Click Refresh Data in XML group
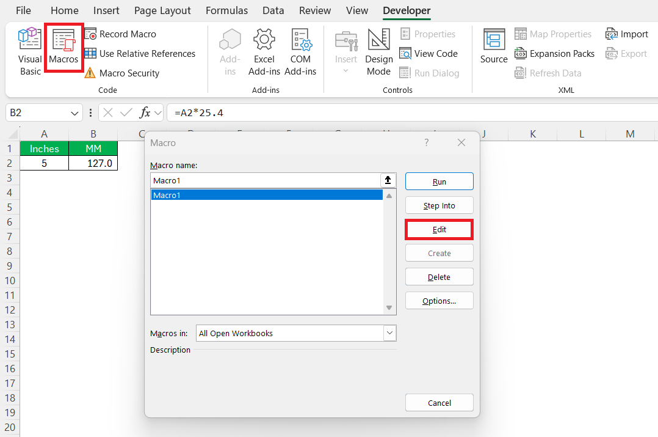This screenshot has width=658, height=437. click(x=548, y=73)
